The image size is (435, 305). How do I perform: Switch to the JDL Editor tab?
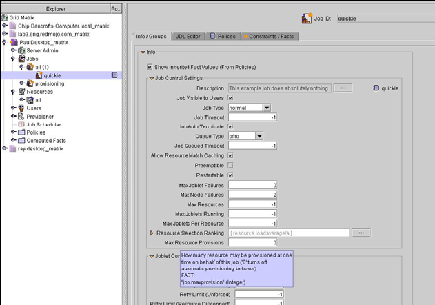pos(188,37)
